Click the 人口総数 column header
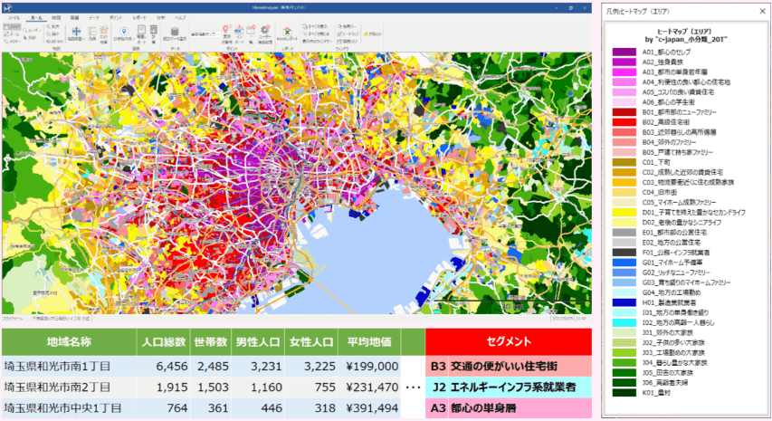Viewport: 772px width, 421px height. [164, 341]
